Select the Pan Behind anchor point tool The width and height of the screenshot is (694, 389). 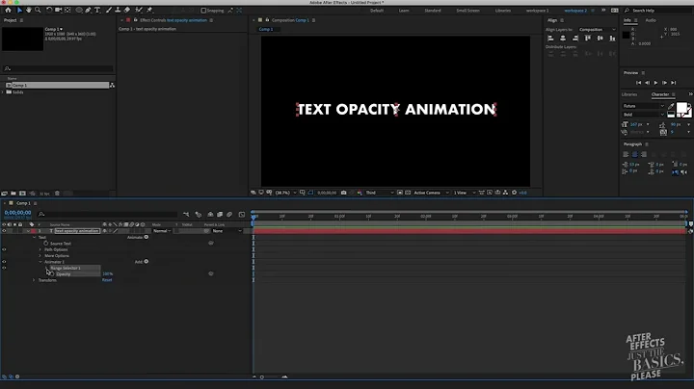[67, 10]
